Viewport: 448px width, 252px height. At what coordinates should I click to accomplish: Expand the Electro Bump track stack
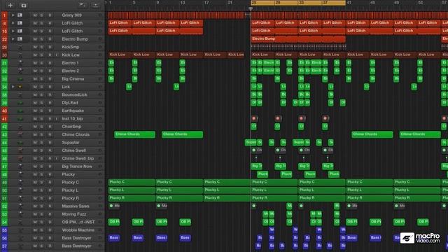[13, 39]
